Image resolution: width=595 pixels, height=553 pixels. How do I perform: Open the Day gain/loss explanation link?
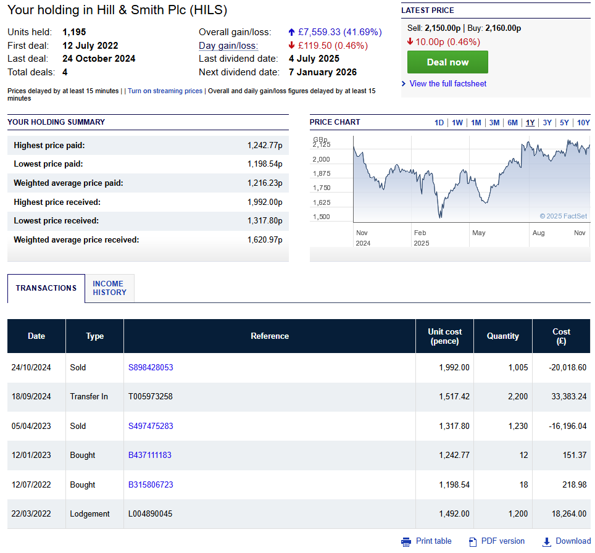tap(228, 46)
